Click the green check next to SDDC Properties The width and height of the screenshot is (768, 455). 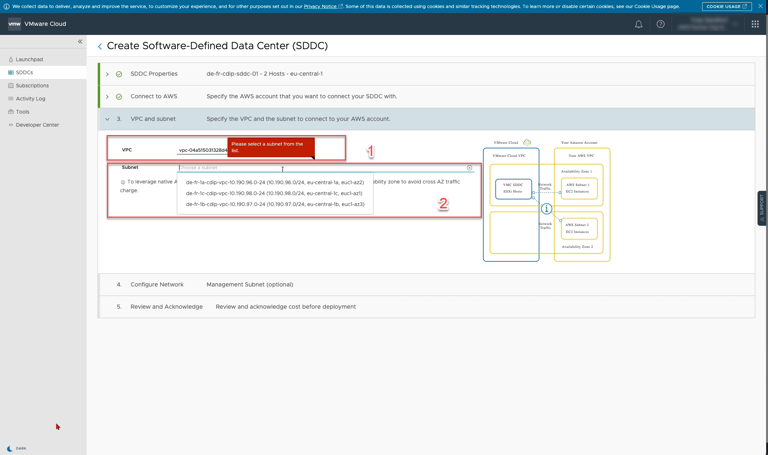(x=119, y=74)
